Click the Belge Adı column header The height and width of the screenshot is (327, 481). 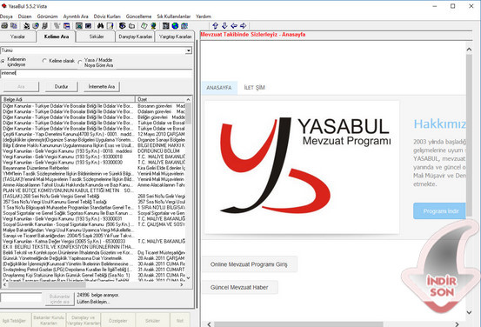(x=68, y=99)
